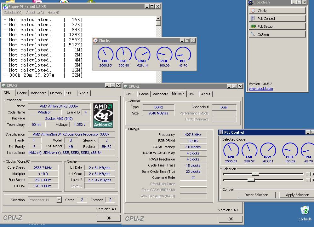Click the ClockGen title bar icon
The height and width of the screenshot is (227, 314).
click(250, 2)
